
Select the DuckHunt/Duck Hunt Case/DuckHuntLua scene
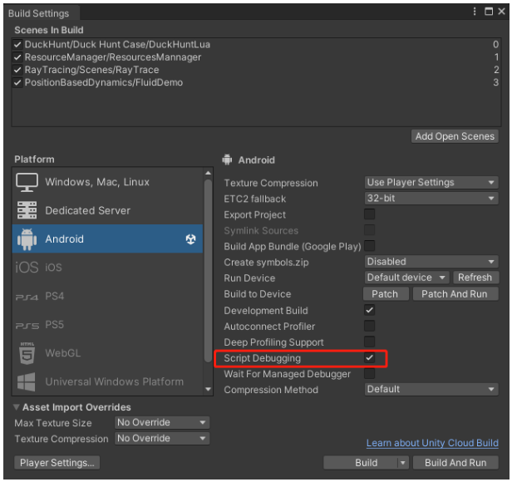(x=256, y=44)
